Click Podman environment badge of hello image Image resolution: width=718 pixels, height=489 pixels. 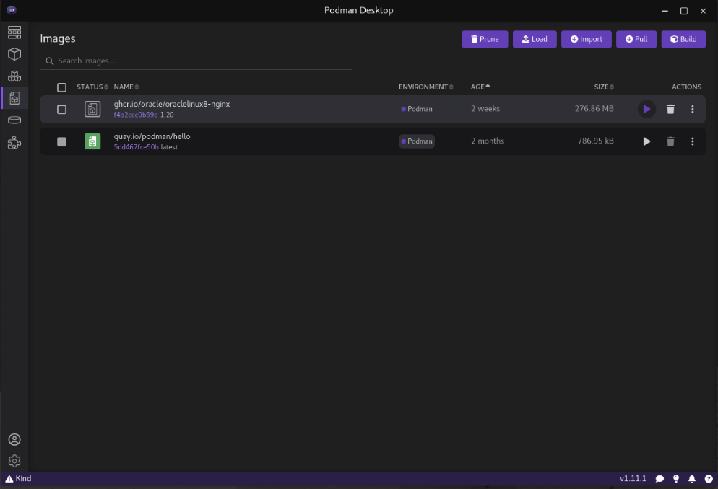pos(417,141)
